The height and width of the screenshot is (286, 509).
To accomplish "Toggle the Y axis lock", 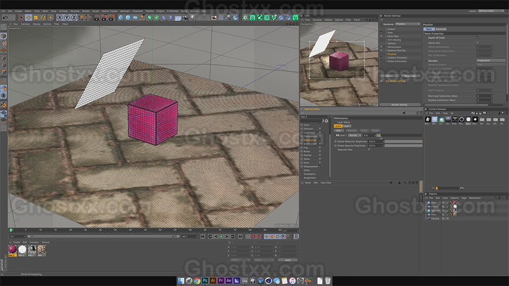I will [67, 17].
